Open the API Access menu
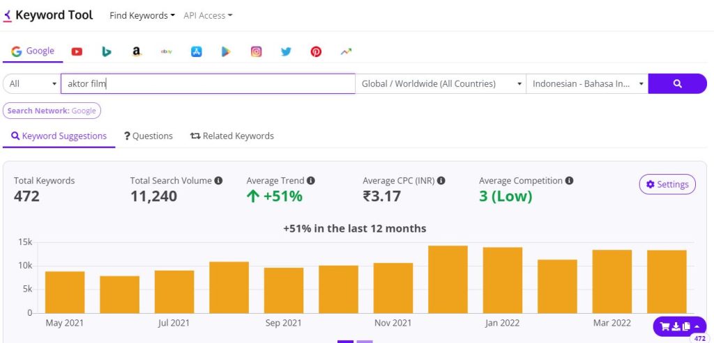 [x=208, y=15]
